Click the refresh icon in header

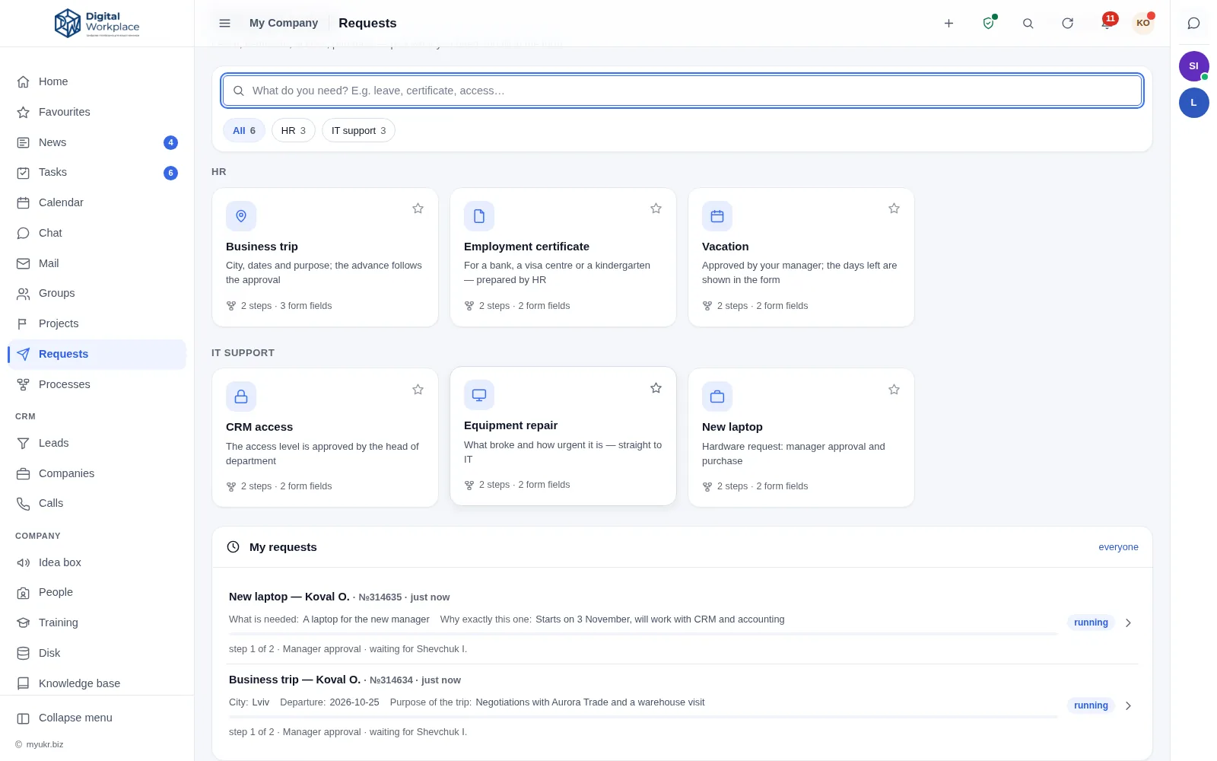pyautogui.click(x=1067, y=23)
